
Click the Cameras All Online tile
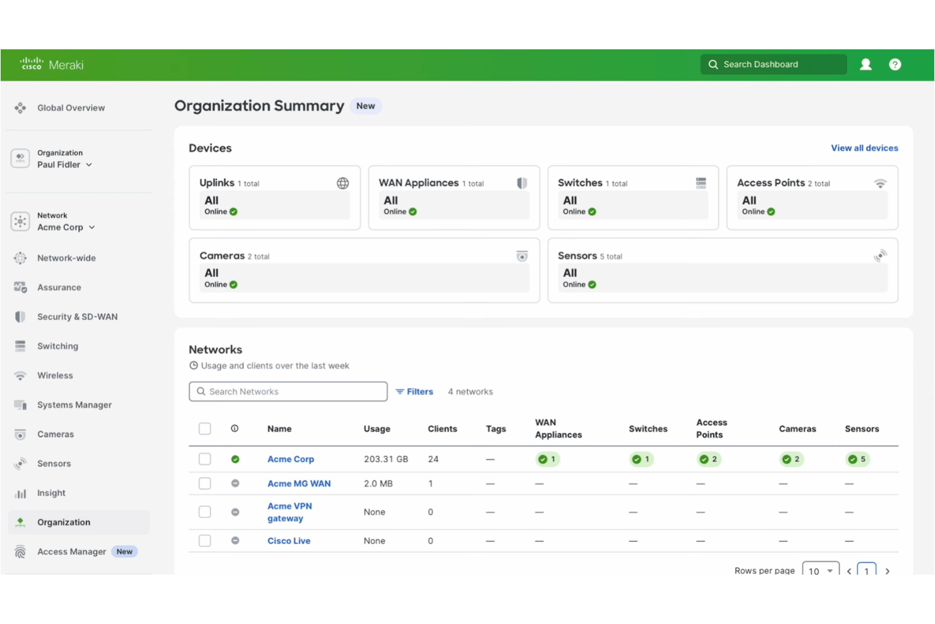coord(365,278)
